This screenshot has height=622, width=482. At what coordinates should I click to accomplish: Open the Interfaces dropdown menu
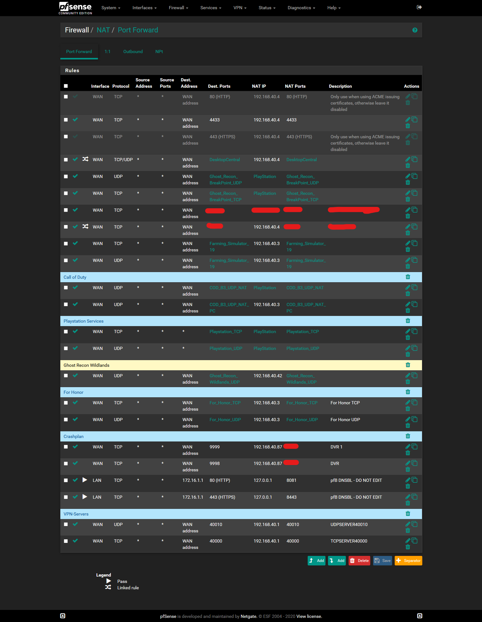[x=144, y=8]
